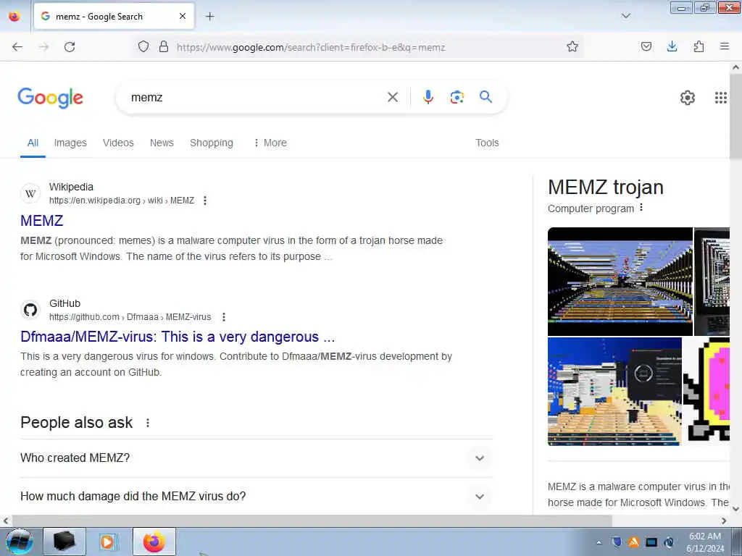Switch to the Images tab
The image size is (742, 556).
pyautogui.click(x=70, y=143)
